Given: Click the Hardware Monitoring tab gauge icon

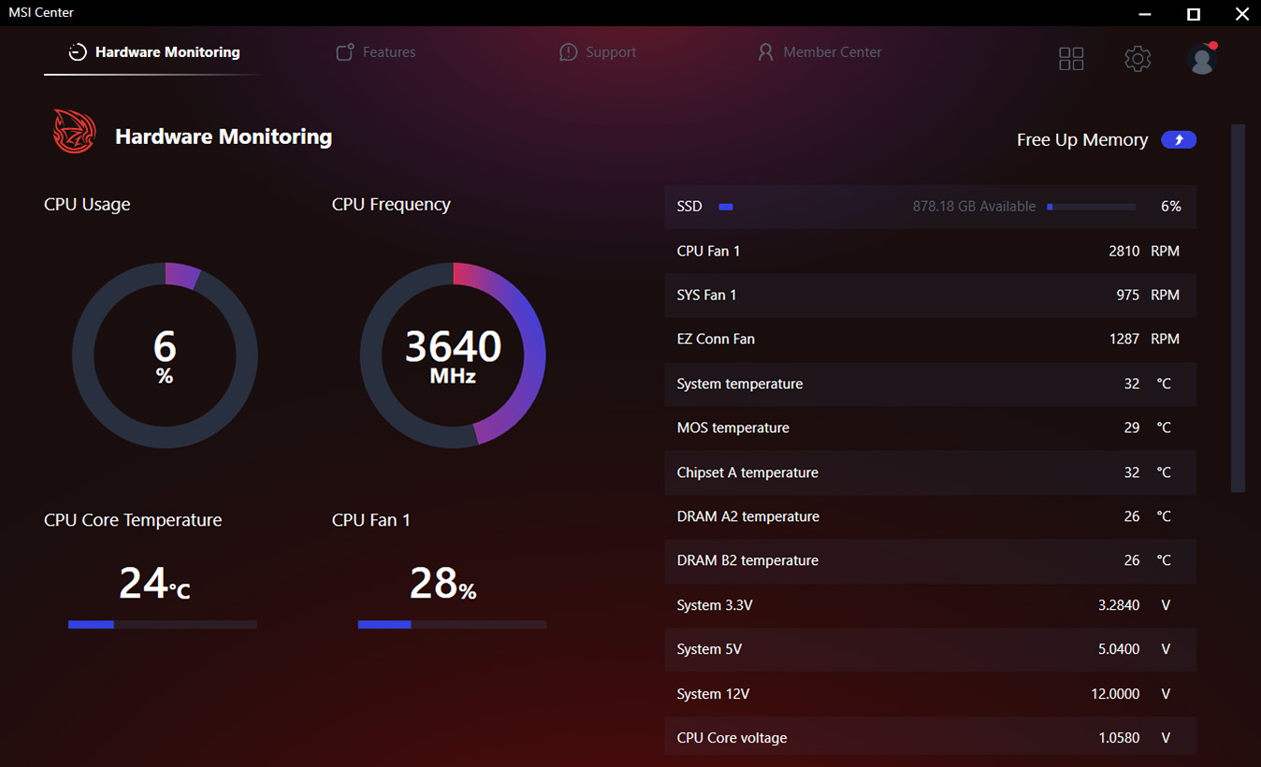Looking at the screenshot, I should [x=79, y=52].
